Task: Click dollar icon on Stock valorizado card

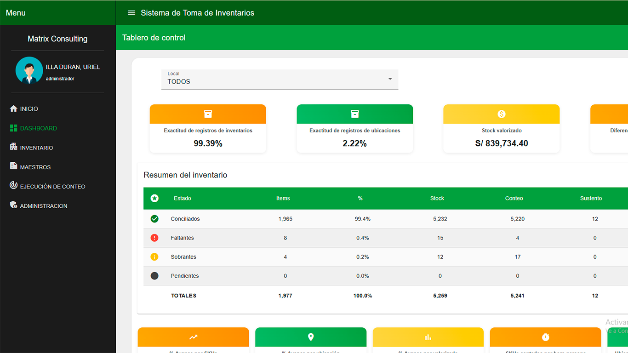Action: pyautogui.click(x=502, y=114)
